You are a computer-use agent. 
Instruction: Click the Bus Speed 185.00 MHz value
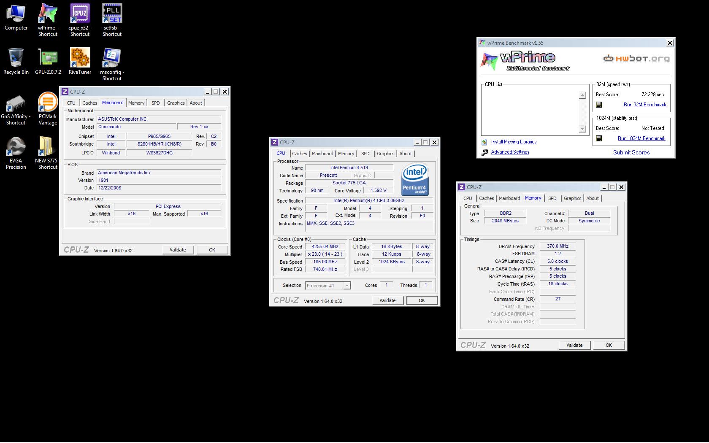coord(325,262)
